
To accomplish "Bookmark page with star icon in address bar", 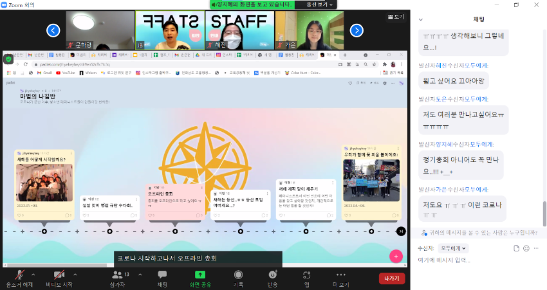I will pyautogui.click(x=374, y=64).
